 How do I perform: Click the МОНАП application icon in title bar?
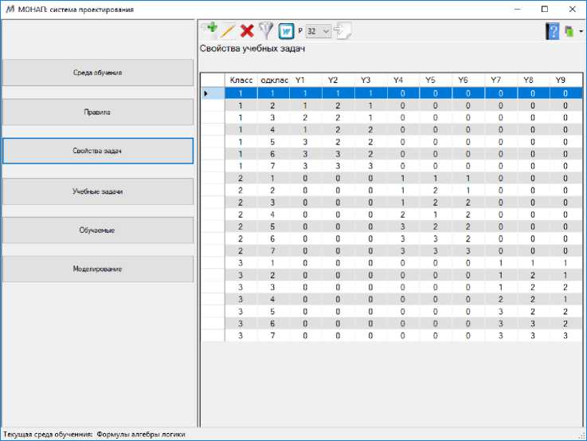click(10, 9)
